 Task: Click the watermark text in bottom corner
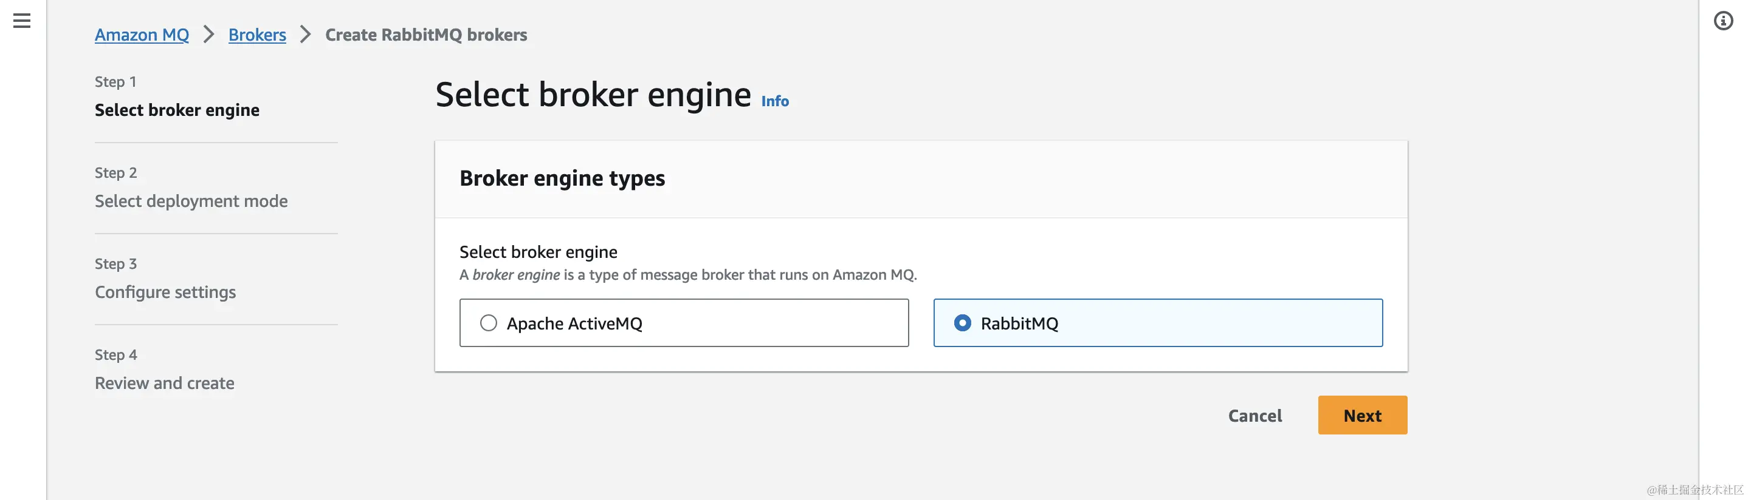[1695, 489]
